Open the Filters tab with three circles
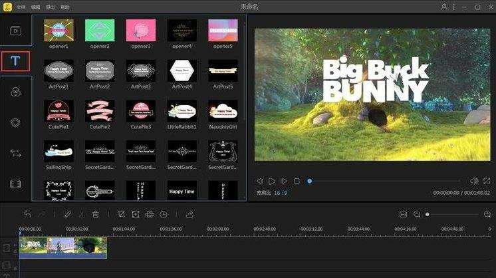Viewport: 496px width, 278px height. [x=15, y=92]
